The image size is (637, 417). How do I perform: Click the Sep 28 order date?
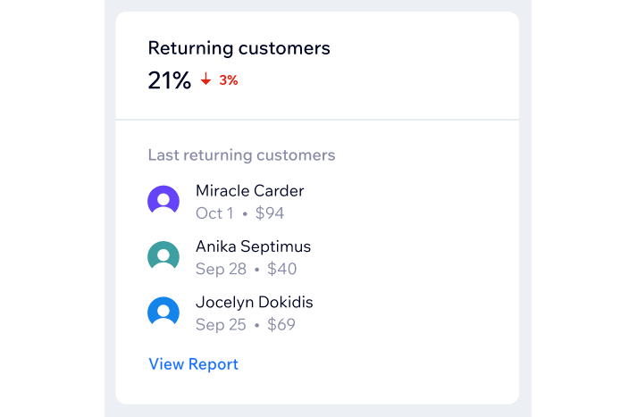coord(221,269)
